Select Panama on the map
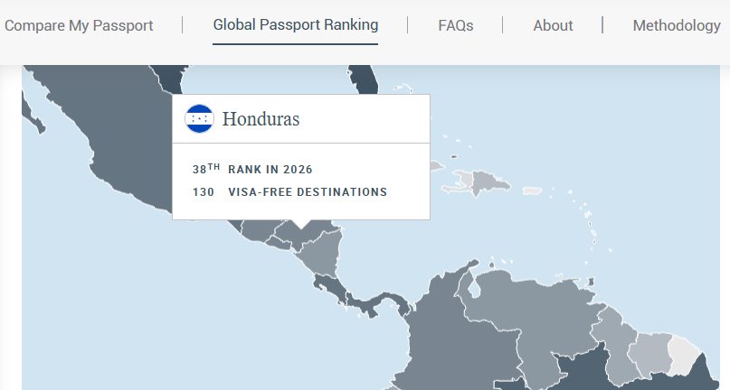The width and height of the screenshot is (730, 390). click(379, 302)
